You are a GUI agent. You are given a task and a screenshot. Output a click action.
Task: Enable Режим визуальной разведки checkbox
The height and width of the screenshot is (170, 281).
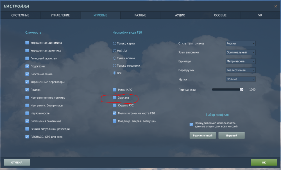tap(27, 129)
